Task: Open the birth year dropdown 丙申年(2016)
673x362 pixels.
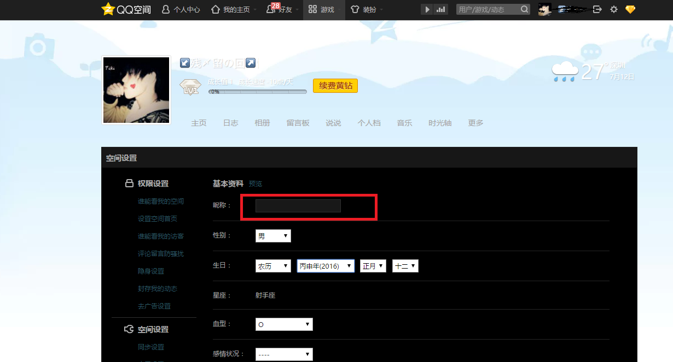Action: coord(326,266)
